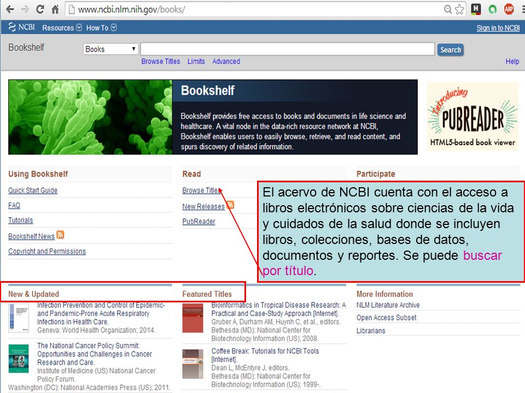Click the Cancer Policy Summit cover thumbnail
The height and width of the screenshot is (393, 525).
click(x=19, y=359)
